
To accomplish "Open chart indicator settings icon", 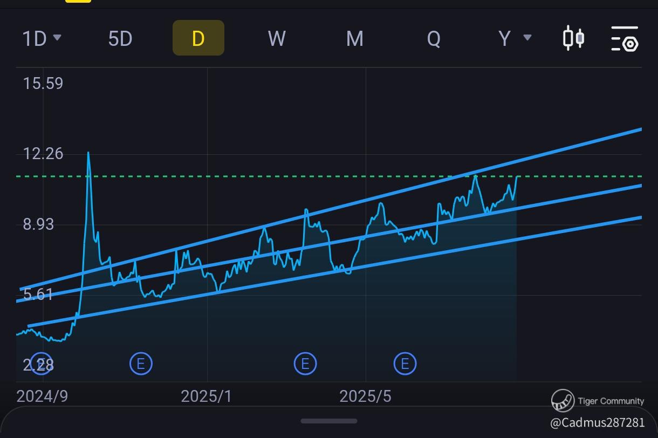I will (625, 38).
